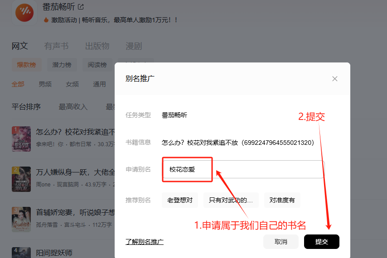
Task: Select the 爆款榜 ranking chip
Action: [26, 65]
